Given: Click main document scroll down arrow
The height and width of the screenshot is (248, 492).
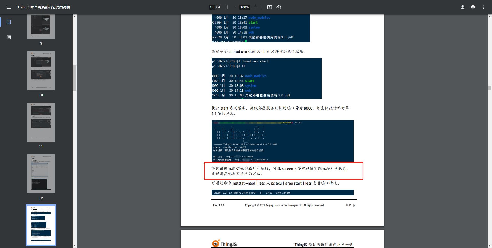Looking at the screenshot, I should tap(490, 246).
